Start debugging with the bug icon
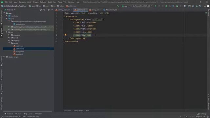The image size is (210, 118). click(x=166, y=6)
